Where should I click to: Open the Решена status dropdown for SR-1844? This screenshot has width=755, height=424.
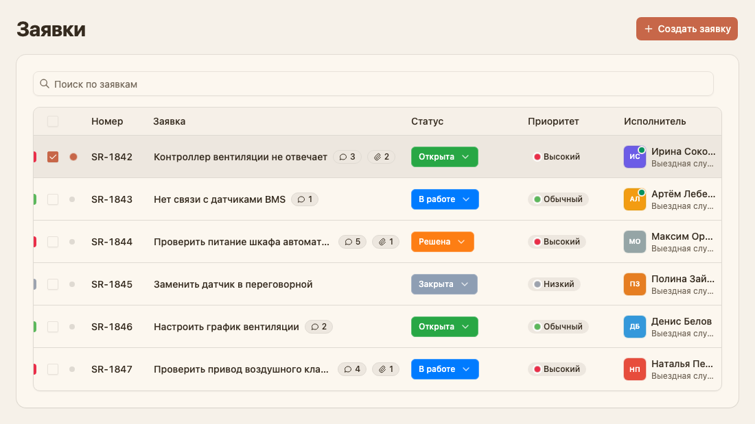pyautogui.click(x=443, y=242)
